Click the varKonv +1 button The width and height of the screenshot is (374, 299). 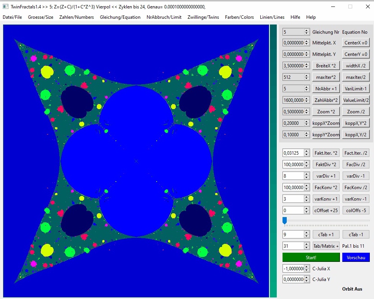pos(326,199)
